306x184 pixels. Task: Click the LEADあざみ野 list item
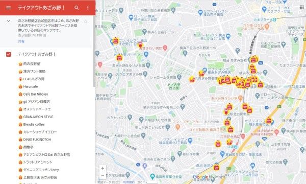[x=34, y=79]
